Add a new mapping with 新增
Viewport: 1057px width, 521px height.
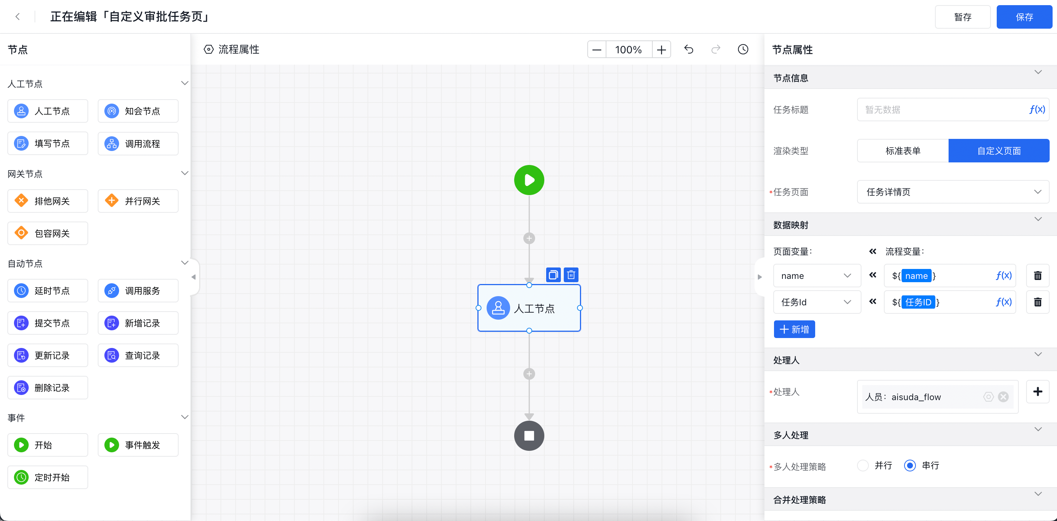click(x=794, y=330)
